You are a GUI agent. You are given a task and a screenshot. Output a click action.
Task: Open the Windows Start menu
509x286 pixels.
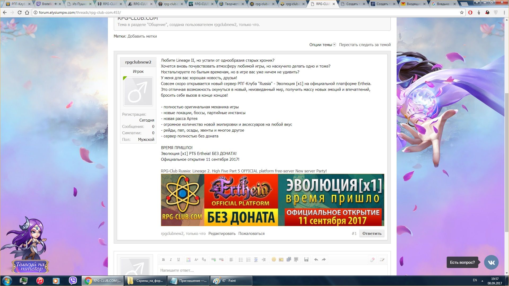click(7, 281)
